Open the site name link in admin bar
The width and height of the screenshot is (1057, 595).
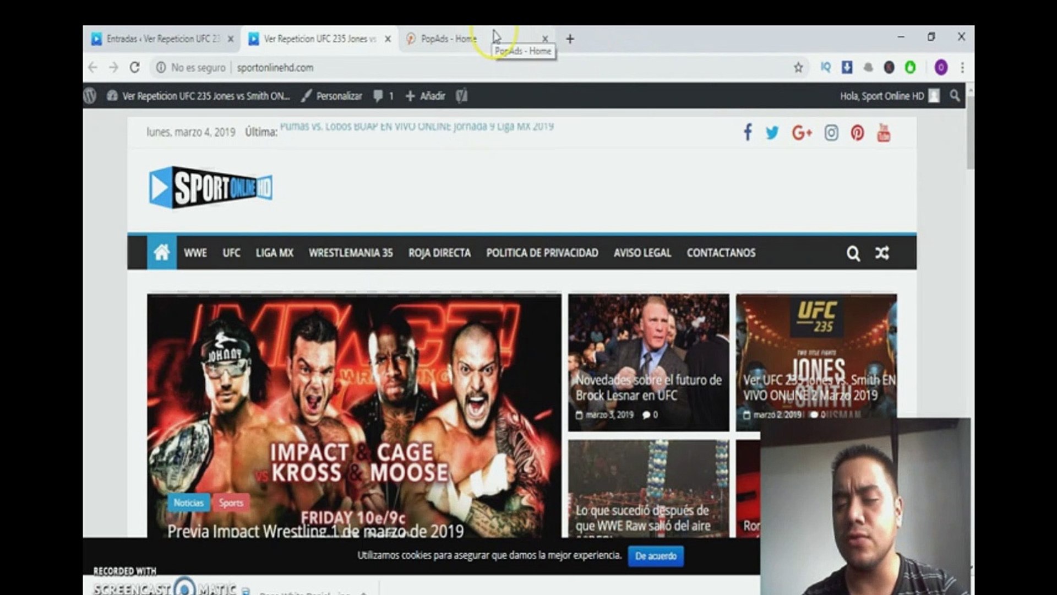click(198, 96)
